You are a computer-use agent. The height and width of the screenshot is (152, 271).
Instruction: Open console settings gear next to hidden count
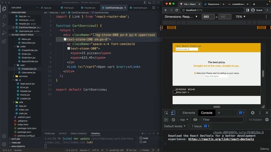(x=267, y=119)
